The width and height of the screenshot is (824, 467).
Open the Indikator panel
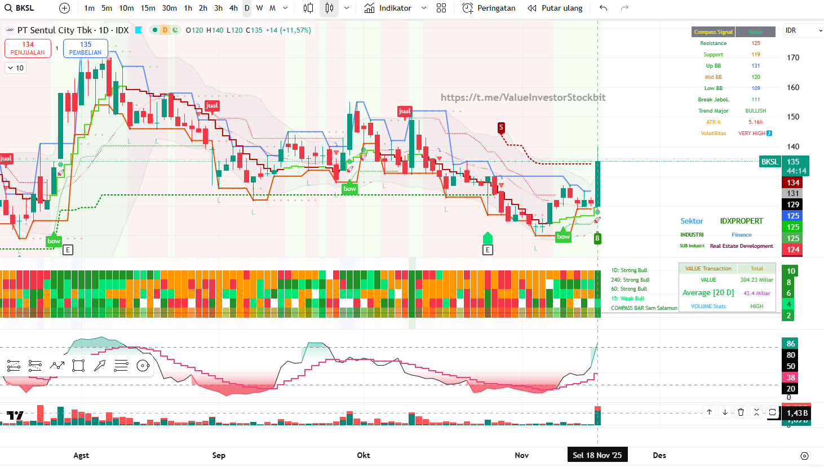(388, 8)
